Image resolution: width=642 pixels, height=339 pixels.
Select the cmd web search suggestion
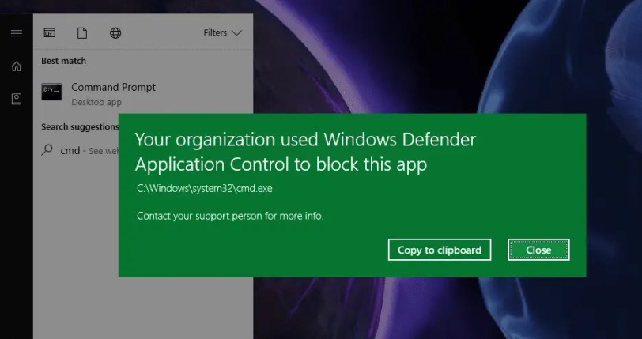pos(80,151)
